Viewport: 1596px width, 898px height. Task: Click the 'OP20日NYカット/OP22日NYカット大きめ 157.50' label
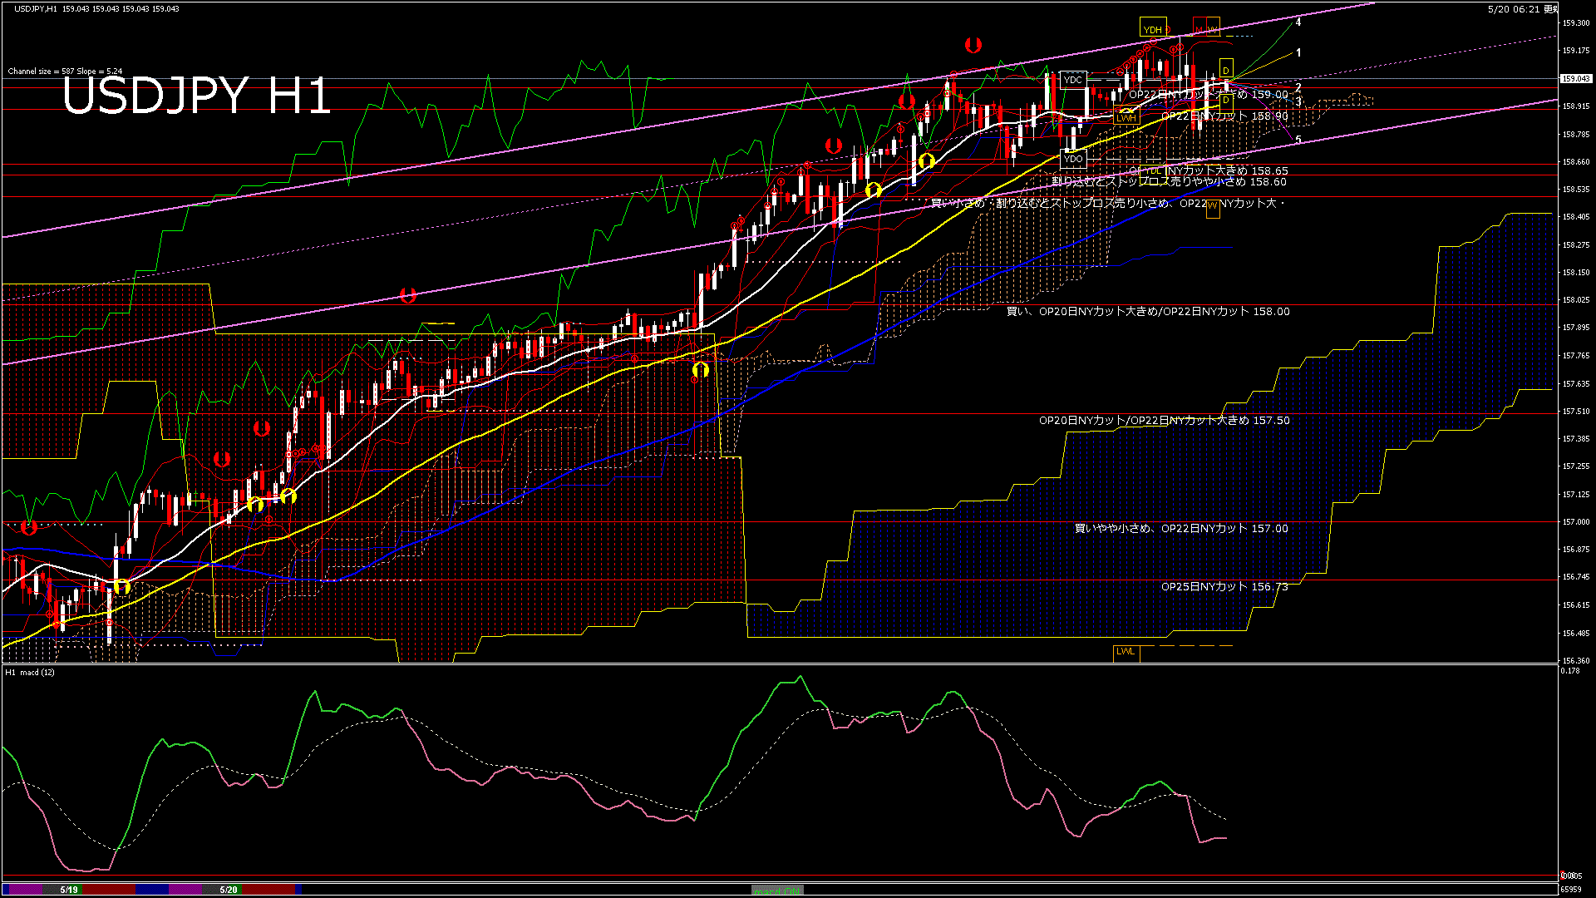pyautogui.click(x=1165, y=421)
